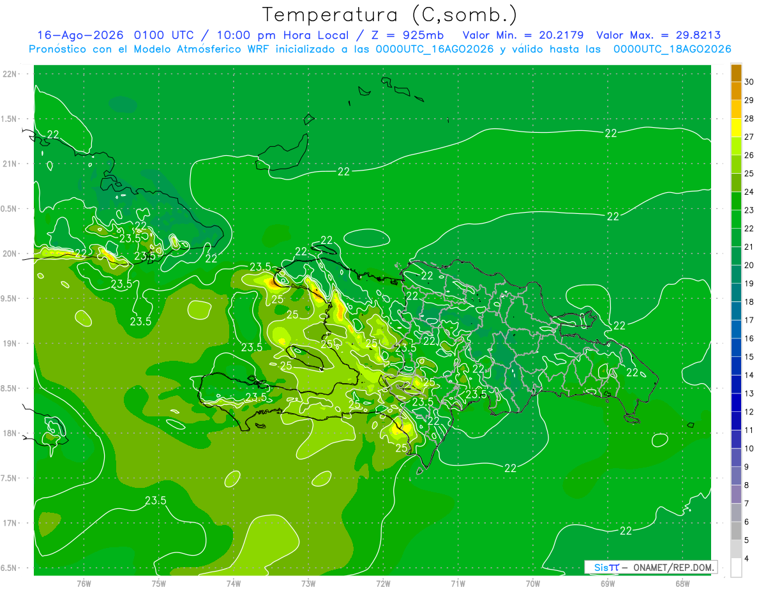Viewport: 766px width, 592px height.
Task: Click the 68W longitude axis label
Action: 682,583
